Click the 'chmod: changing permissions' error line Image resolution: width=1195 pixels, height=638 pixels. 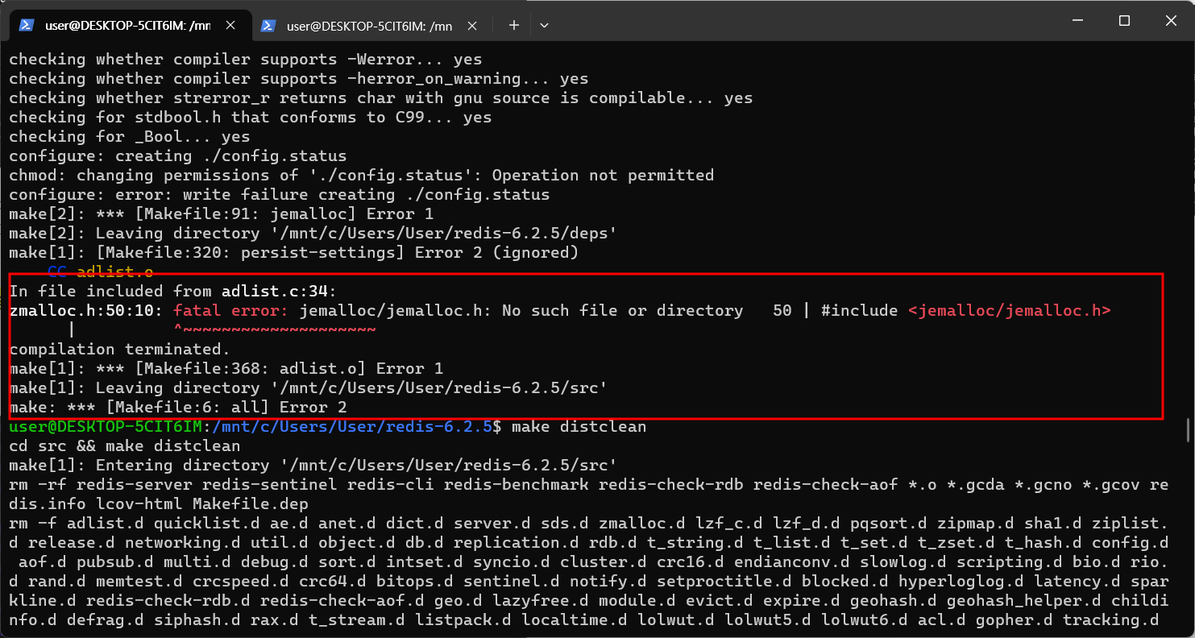pyautogui.click(x=362, y=175)
